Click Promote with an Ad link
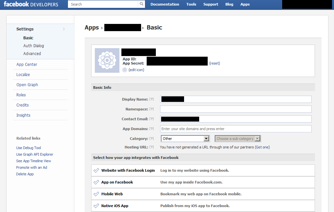 31,167
